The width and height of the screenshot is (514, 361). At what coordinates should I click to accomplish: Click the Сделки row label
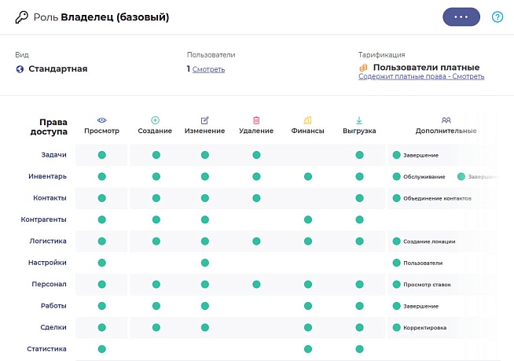click(53, 327)
